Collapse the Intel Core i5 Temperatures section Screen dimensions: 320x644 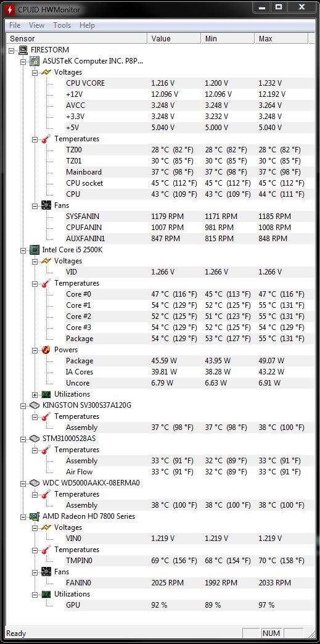(35, 283)
